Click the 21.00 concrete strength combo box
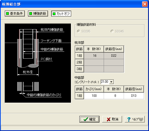This screenshot has width=149, height=131. (107, 82)
